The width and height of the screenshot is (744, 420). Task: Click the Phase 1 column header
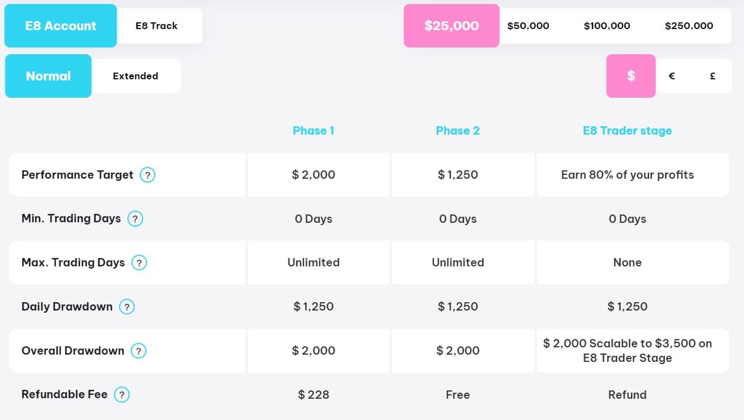tap(313, 131)
